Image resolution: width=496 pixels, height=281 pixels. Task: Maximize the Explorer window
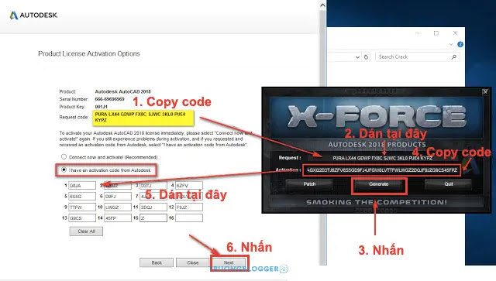(x=436, y=33)
